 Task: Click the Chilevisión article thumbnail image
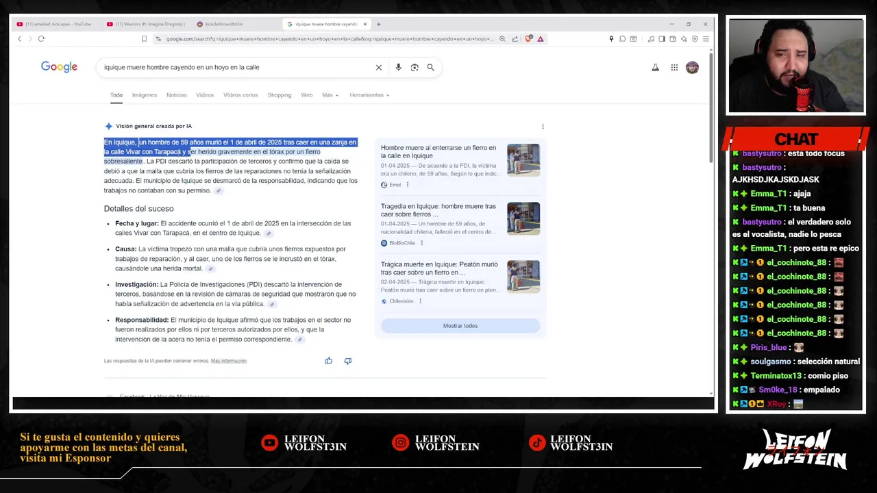click(523, 277)
